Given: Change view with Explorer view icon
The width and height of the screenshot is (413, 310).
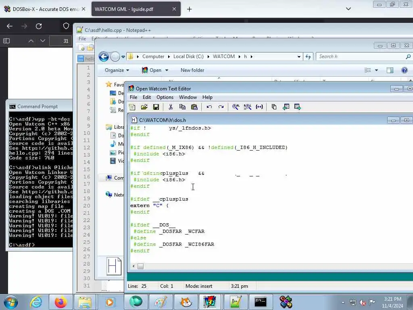Looking at the screenshot, I should (368, 70).
